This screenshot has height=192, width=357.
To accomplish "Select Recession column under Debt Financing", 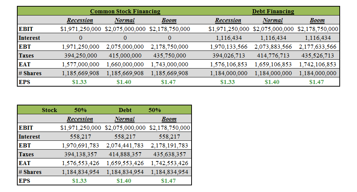I will click(x=228, y=20).
